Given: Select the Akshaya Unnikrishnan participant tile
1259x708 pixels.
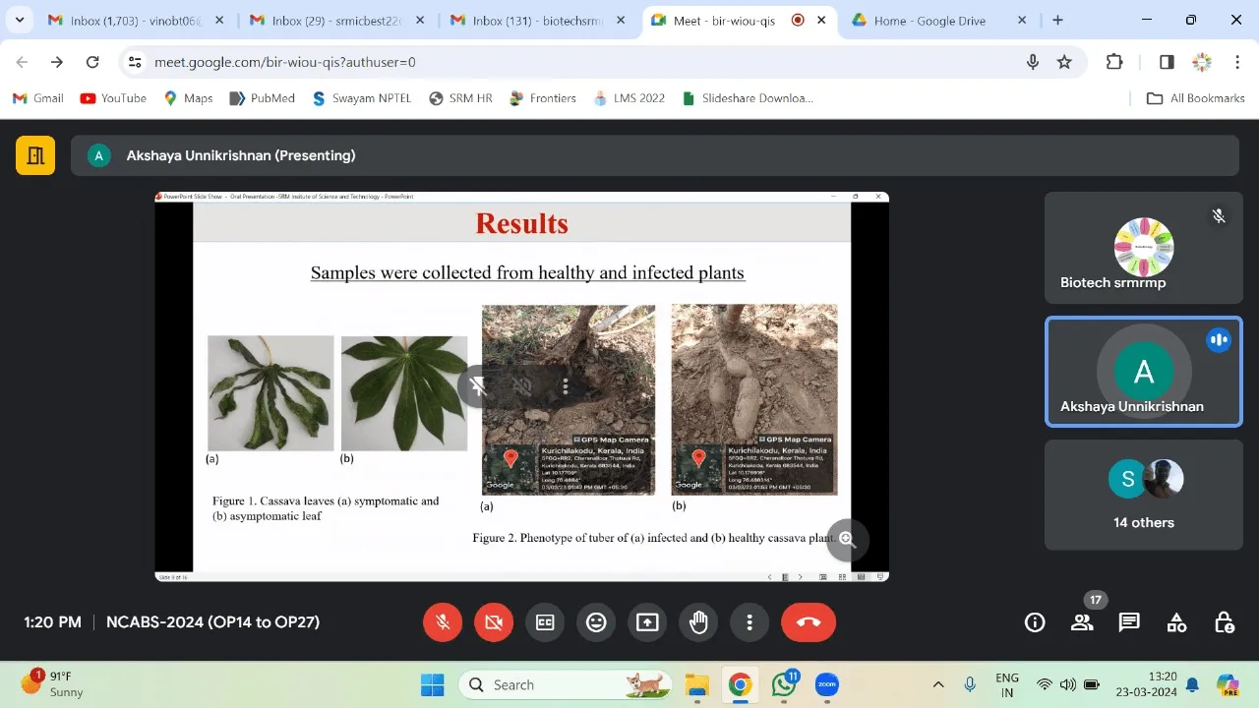Looking at the screenshot, I should [x=1143, y=372].
